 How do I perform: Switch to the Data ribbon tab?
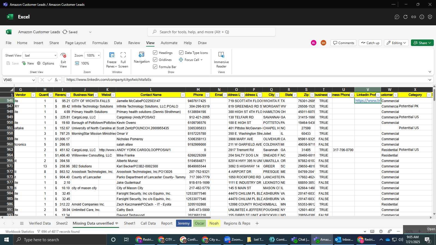click(x=118, y=43)
